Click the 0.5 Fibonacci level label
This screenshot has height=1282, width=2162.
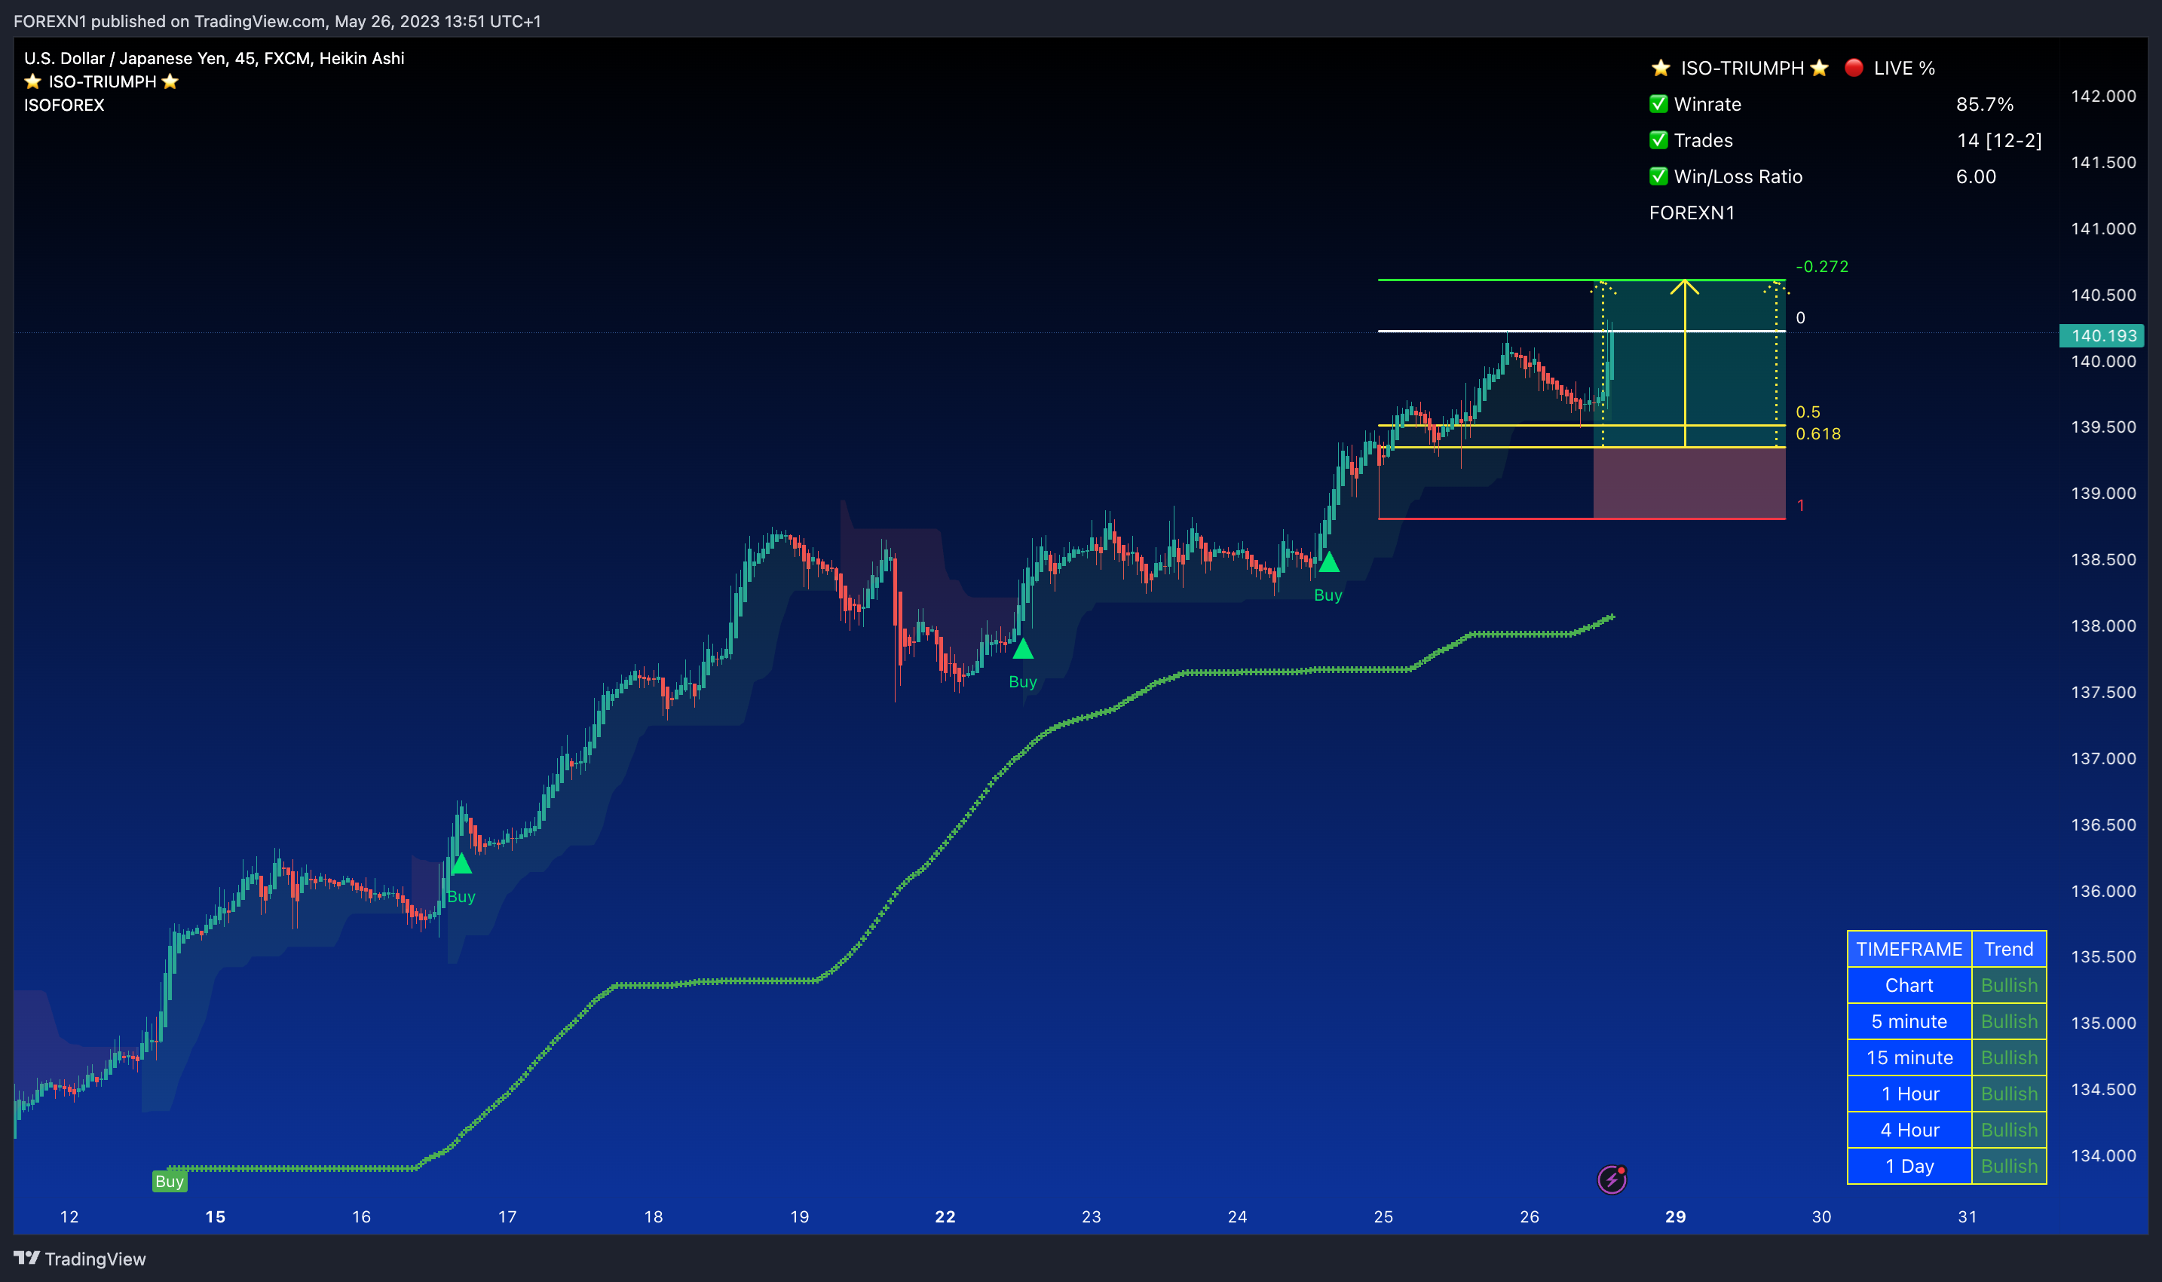coord(1808,412)
